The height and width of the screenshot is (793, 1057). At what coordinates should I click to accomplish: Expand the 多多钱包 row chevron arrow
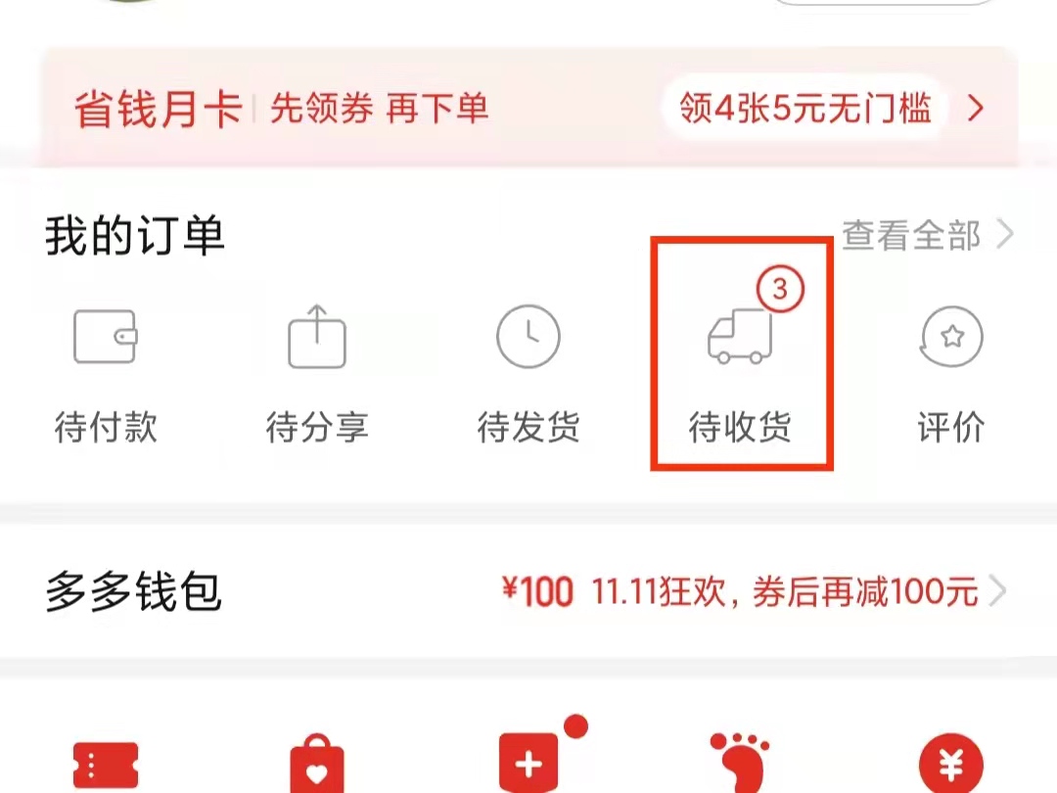point(997,591)
